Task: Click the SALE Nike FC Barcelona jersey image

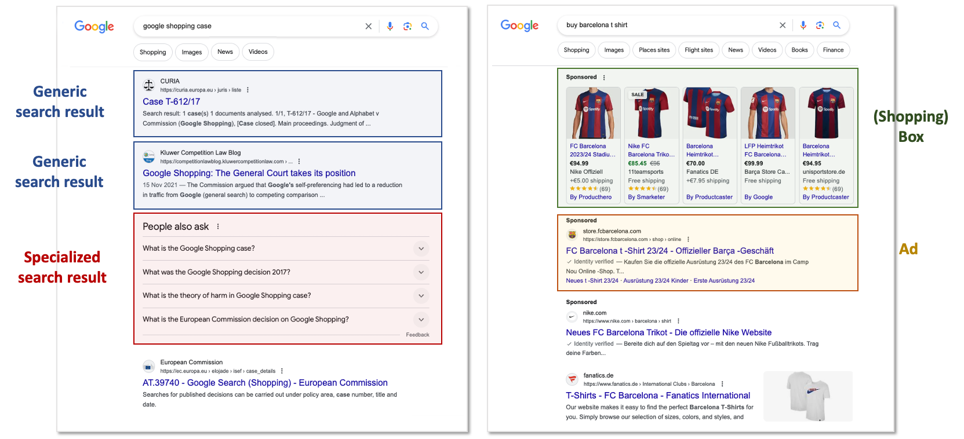Action: (x=651, y=114)
